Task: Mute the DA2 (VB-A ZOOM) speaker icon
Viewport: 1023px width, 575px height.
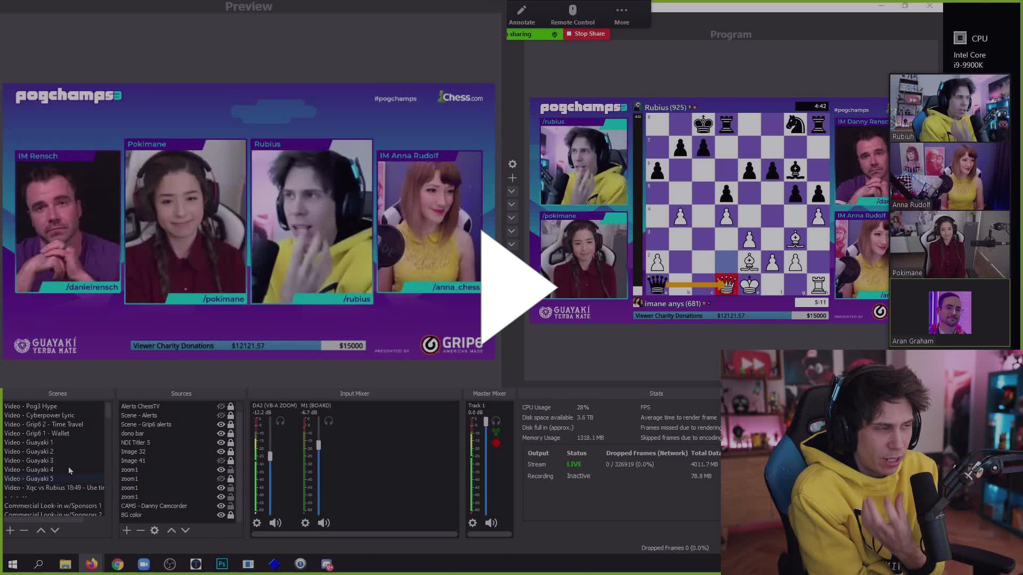Action: click(x=275, y=523)
